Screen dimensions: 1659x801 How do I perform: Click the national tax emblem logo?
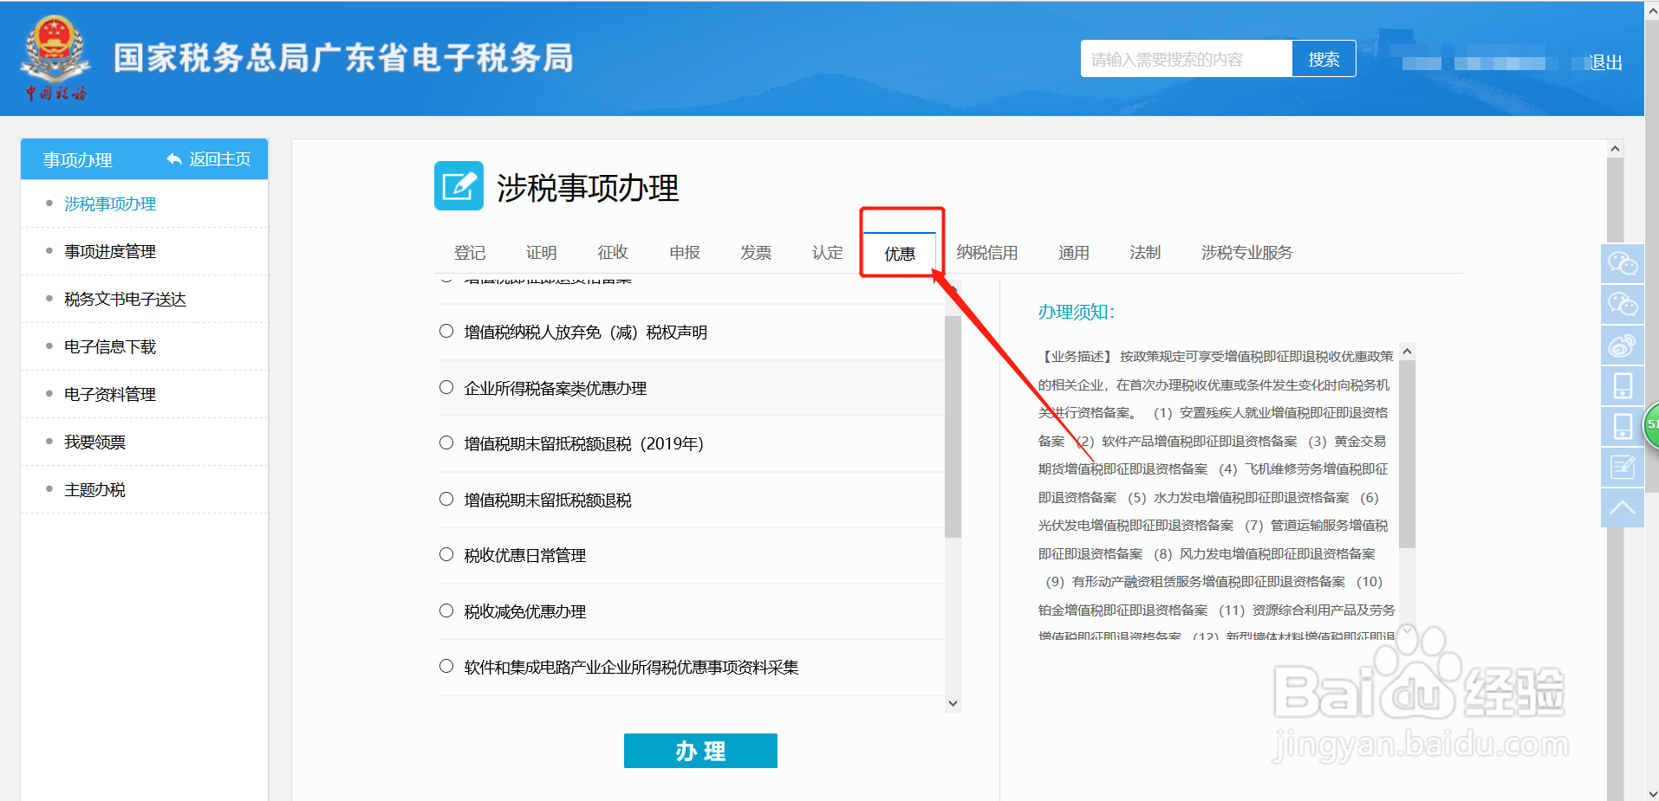(x=55, y=57)
